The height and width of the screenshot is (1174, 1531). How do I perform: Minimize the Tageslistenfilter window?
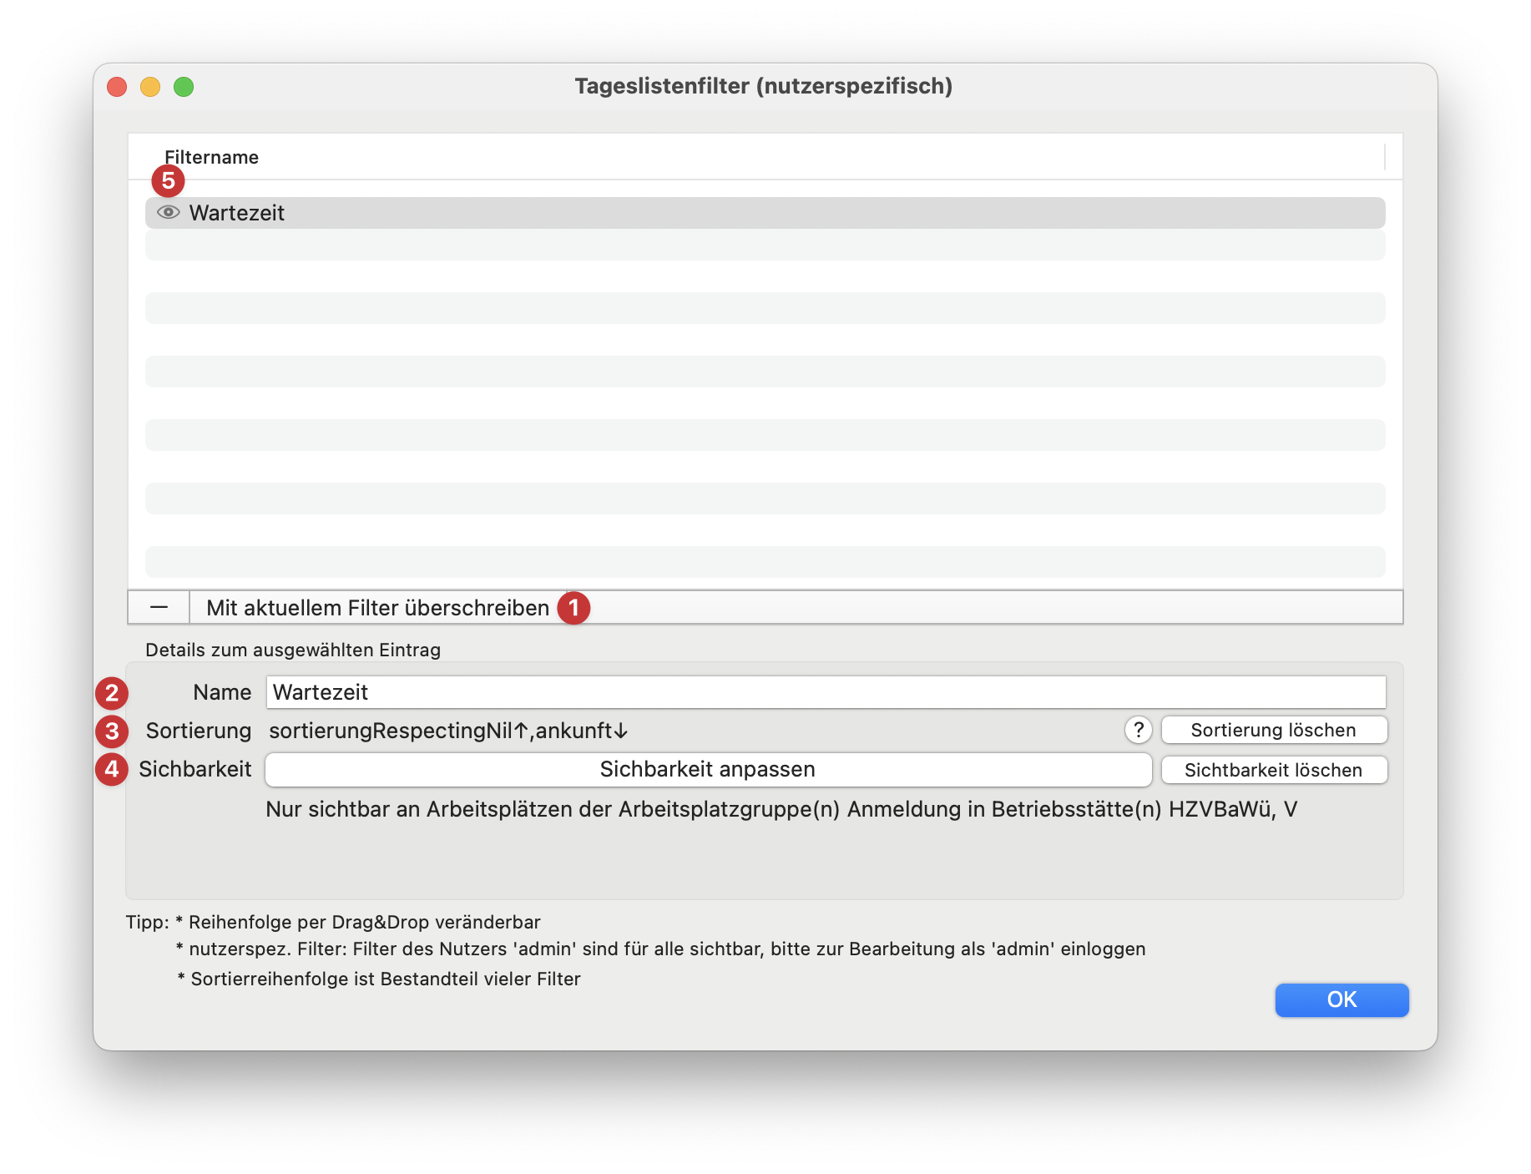tap(150, 87)
